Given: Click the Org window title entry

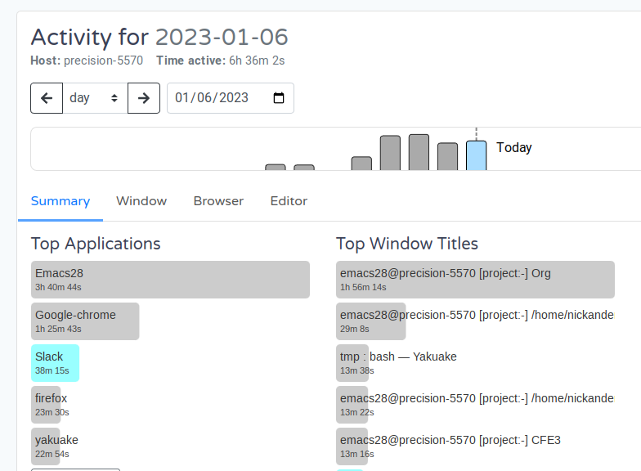Looking at the screenshot, I should click(x=475, y=280).
